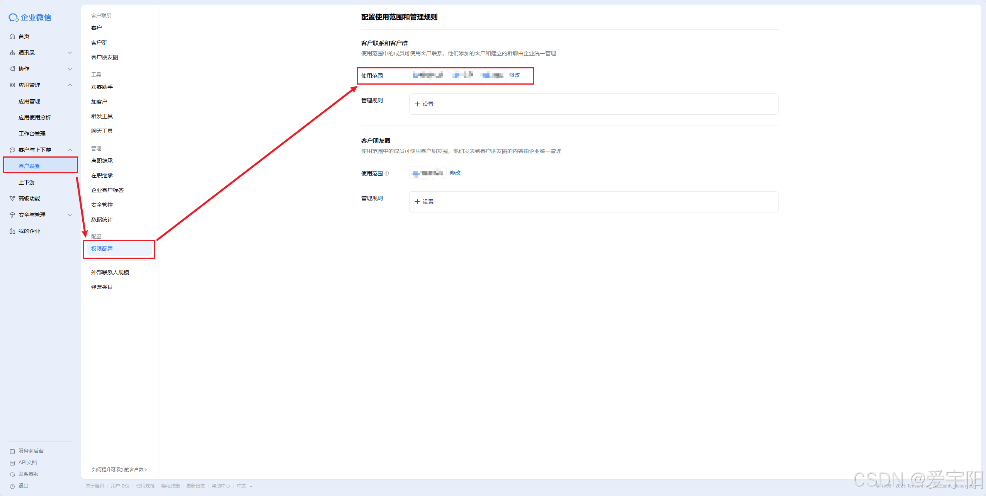Click the 企业微信 logo
The image size is (986, 496).
[x=30, y=17]
